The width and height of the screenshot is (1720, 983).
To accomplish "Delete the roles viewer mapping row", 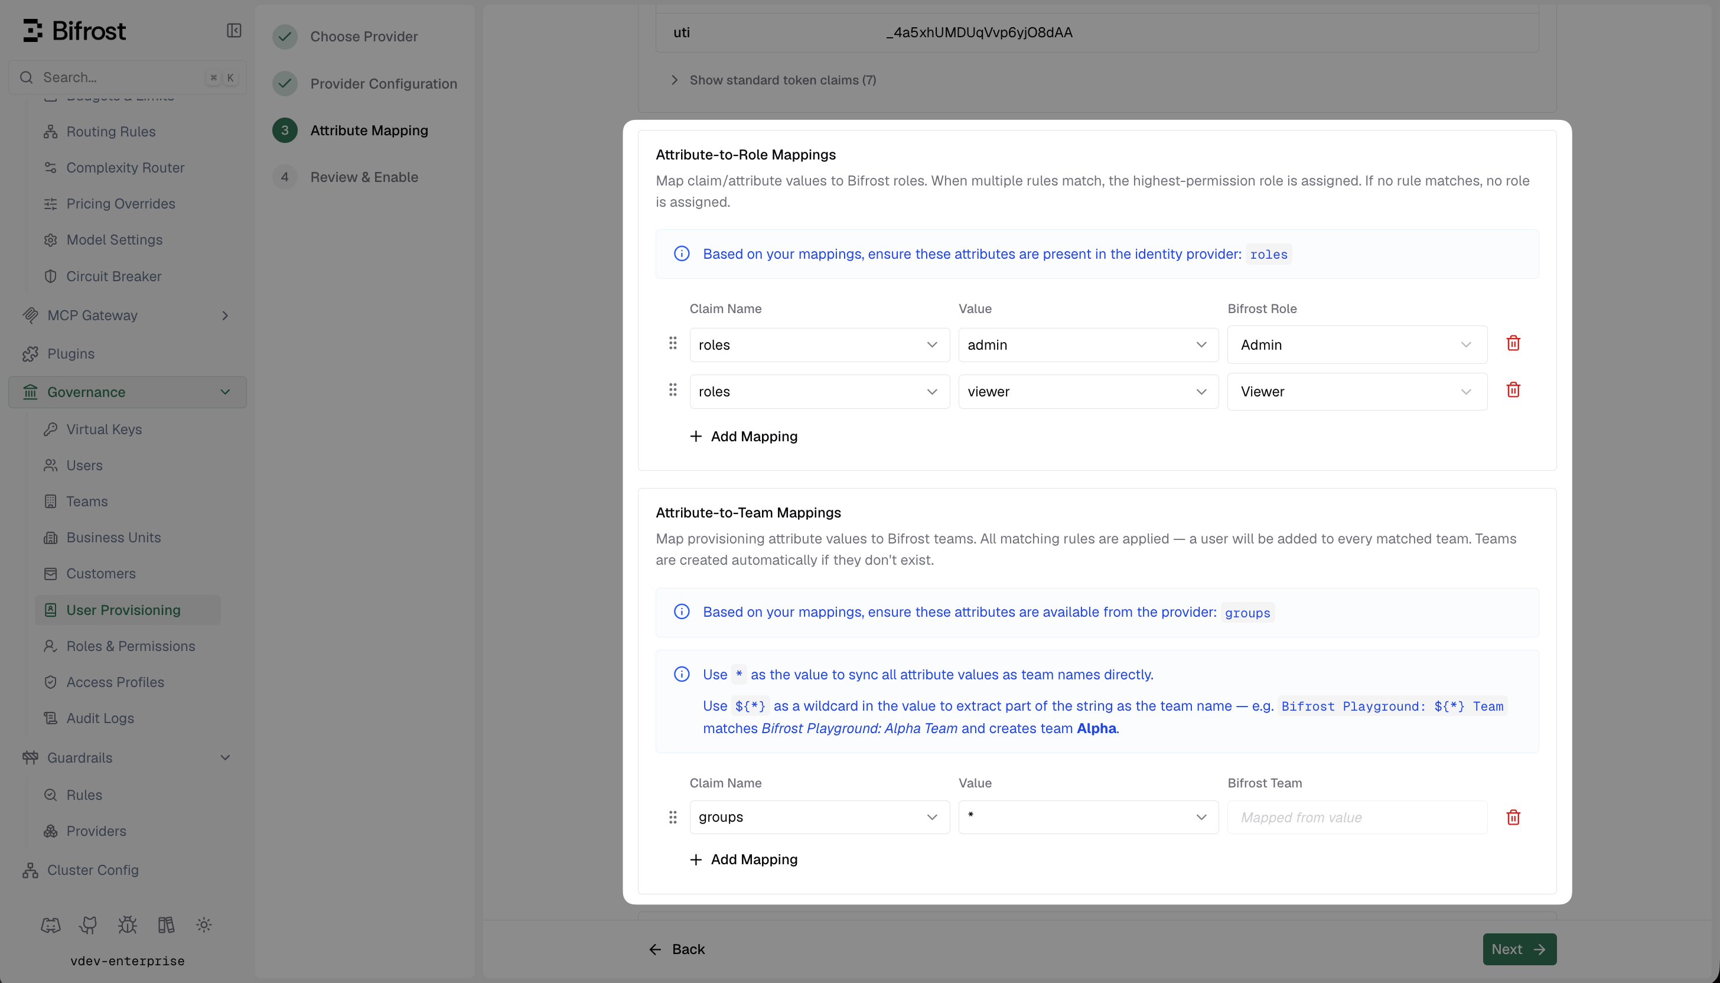I will (1513, 390).
